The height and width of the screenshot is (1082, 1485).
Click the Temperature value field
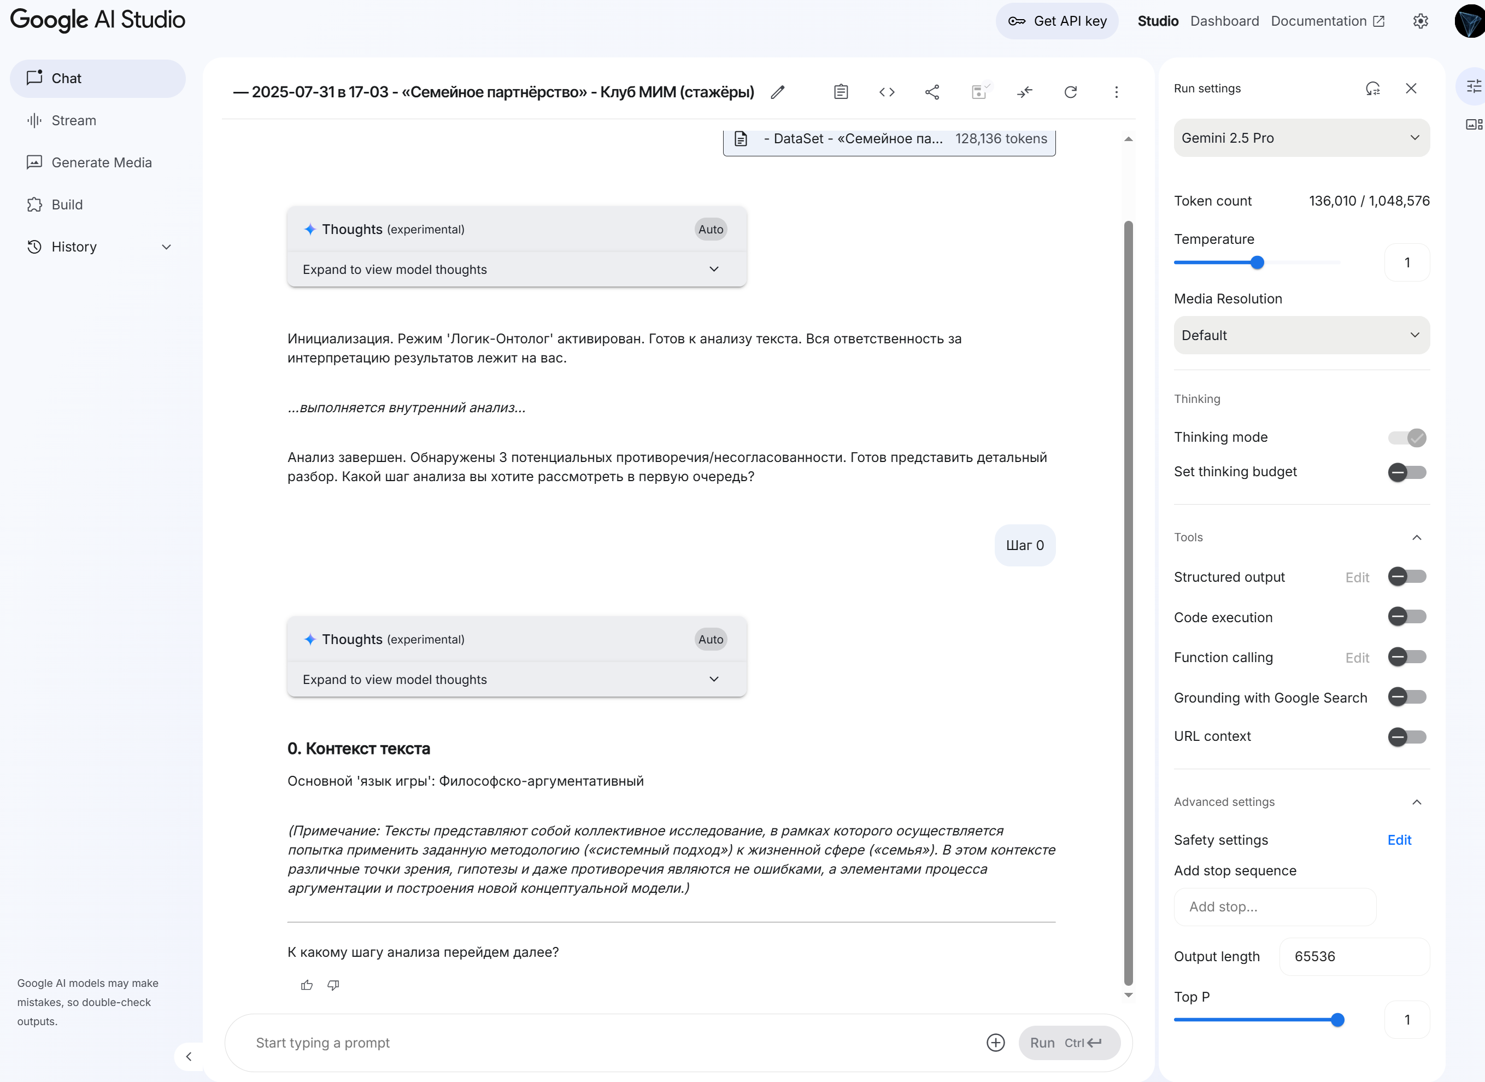click(1407, 262)
